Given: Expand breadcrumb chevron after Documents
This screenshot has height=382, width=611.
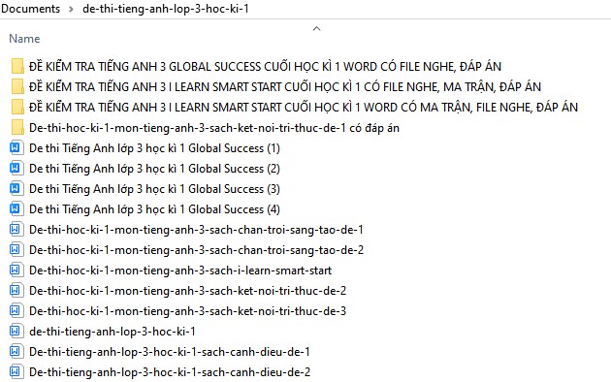Looking at the screenshot, I should click(71, 9).
